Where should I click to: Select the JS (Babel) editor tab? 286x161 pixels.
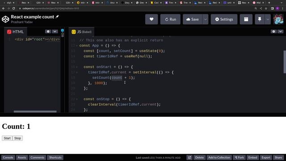(x=81, y=32)
